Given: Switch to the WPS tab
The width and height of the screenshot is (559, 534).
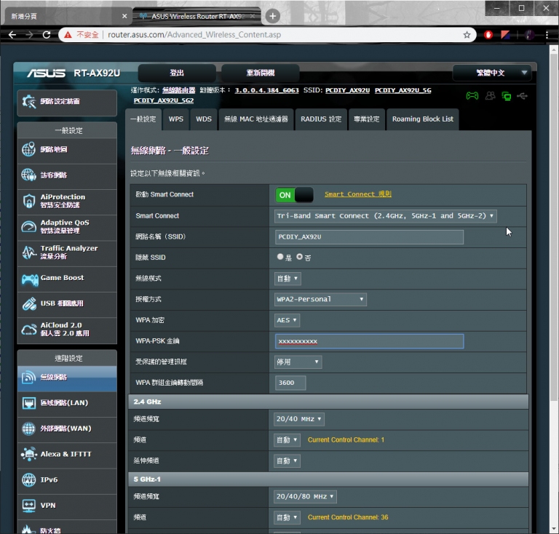Looking at the screenshot, I should pyautogui.click(x=176, y=119).
